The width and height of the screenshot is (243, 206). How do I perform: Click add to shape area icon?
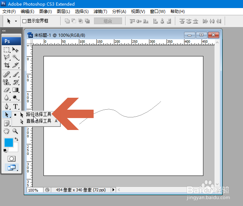[67, 21]
